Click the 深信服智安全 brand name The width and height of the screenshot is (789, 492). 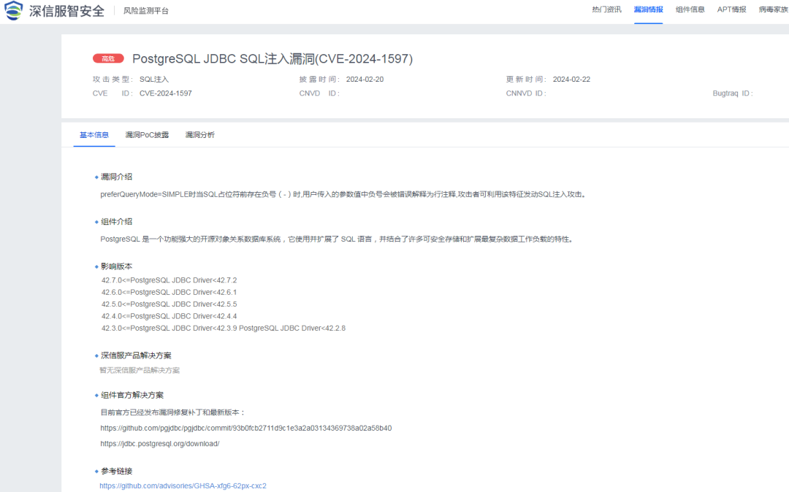click(66, 10)
